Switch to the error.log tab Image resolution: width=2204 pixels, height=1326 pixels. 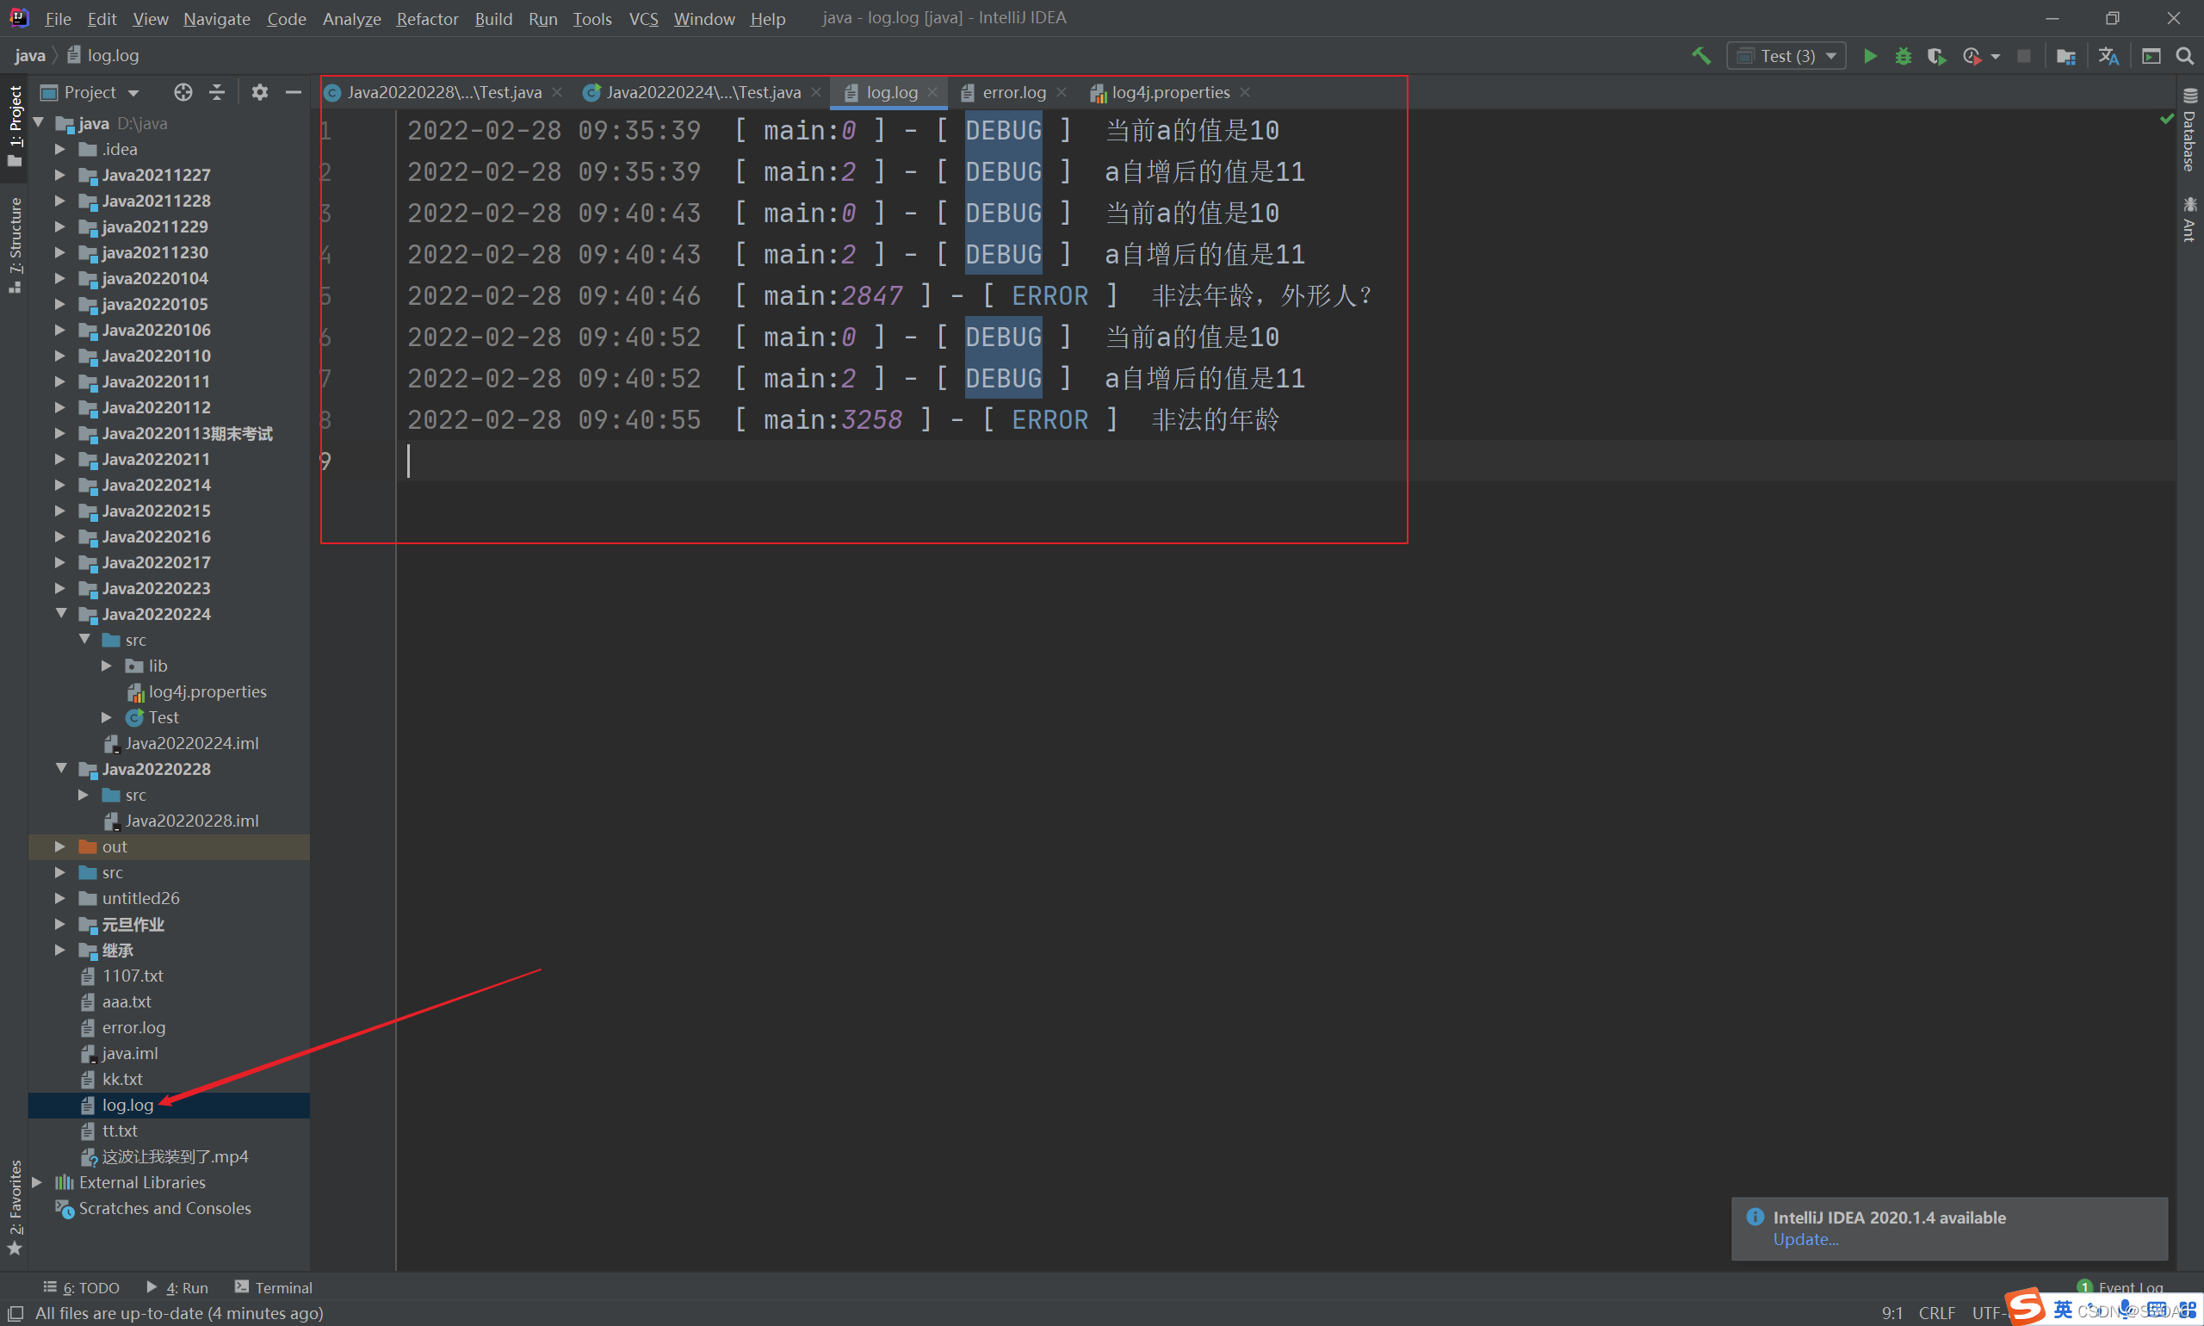1013,92
